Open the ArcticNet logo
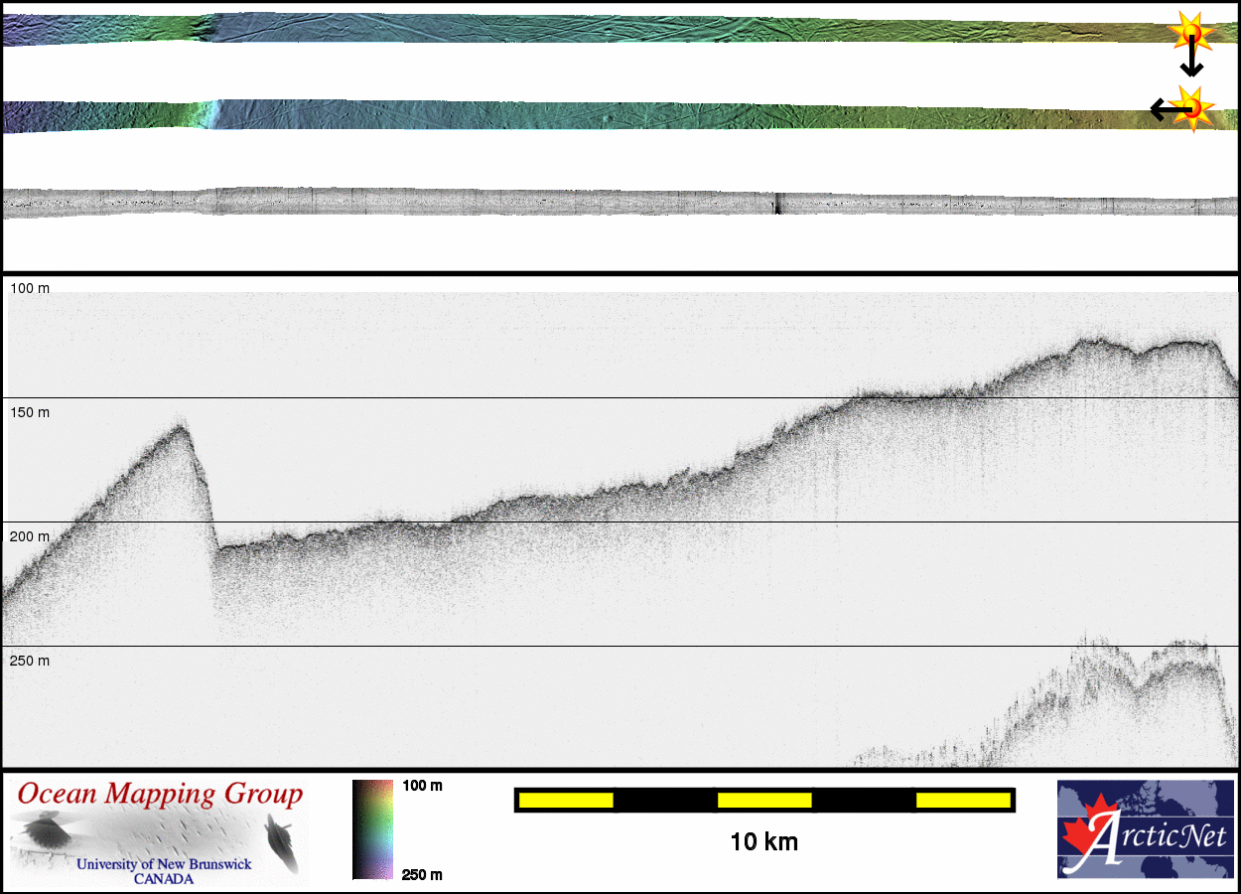The width and height of the screenshot is (1241, 894). coord(1145,829)
